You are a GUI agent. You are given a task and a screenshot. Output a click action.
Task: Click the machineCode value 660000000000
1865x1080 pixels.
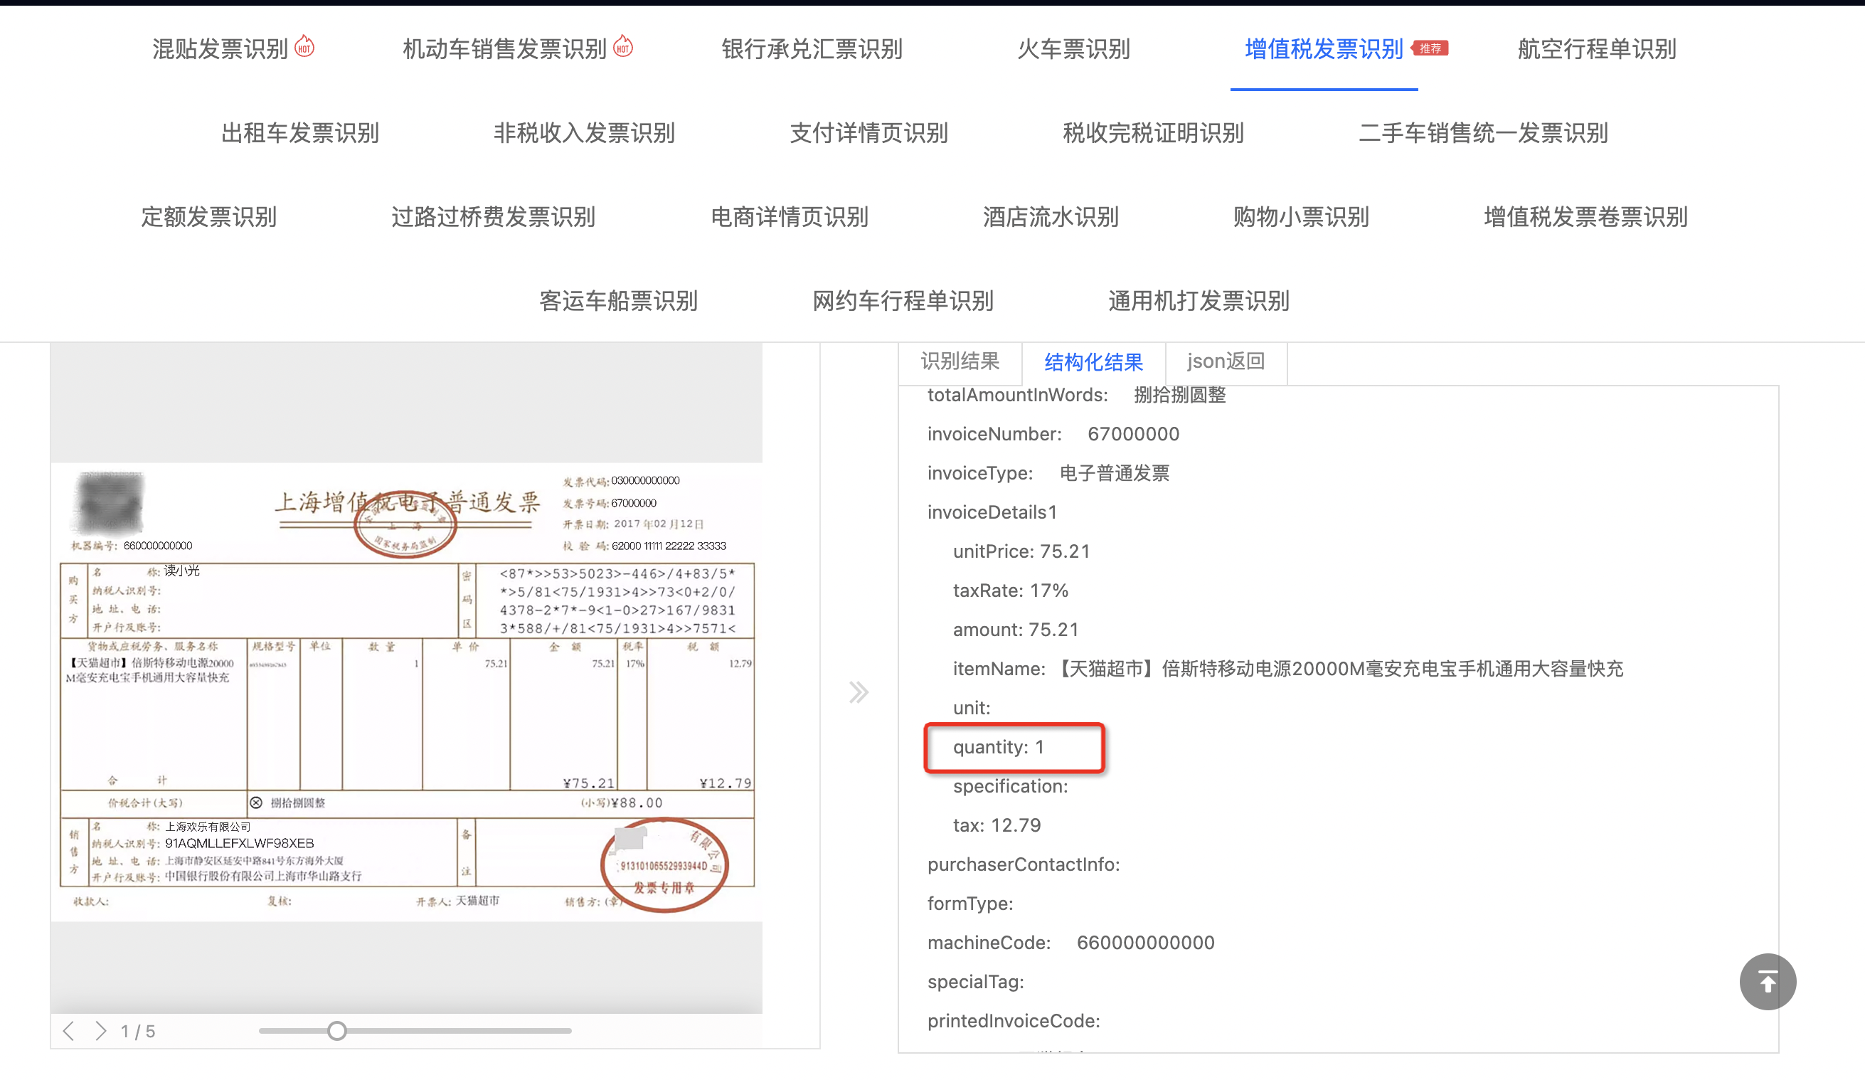click(x=1145, y=942)
